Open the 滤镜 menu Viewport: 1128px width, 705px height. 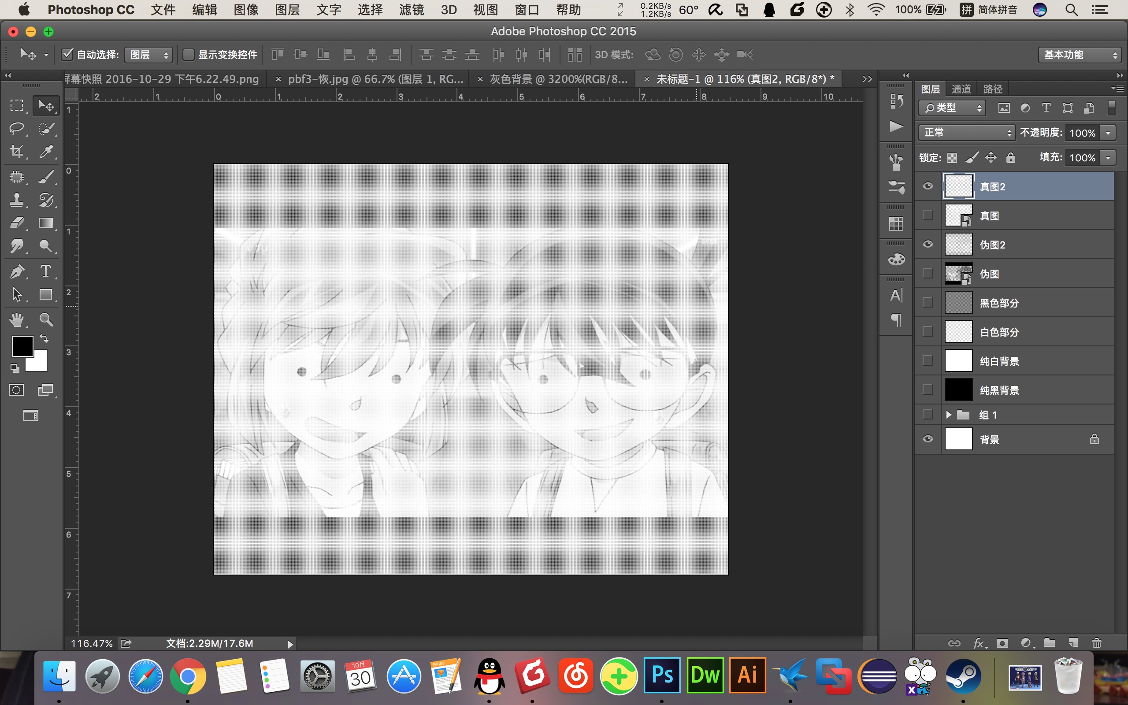412,10
